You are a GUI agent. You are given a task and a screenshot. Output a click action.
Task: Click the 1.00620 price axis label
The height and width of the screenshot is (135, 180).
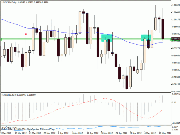(x=176, y=5)
